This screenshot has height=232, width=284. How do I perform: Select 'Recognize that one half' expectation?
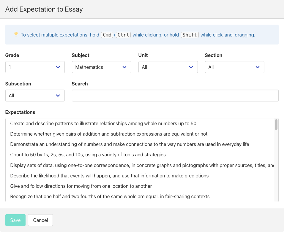pos(140,197)
